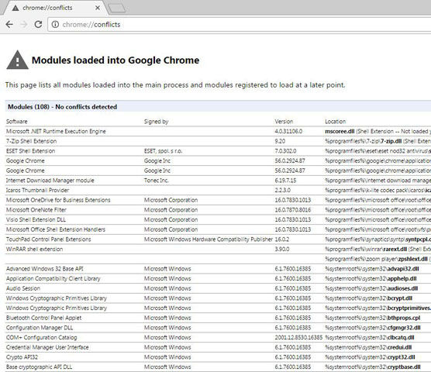Click the address bar showing chrome://conflicts
The height and width of the screenshot is (372, 431).
[x=239, y=25]
